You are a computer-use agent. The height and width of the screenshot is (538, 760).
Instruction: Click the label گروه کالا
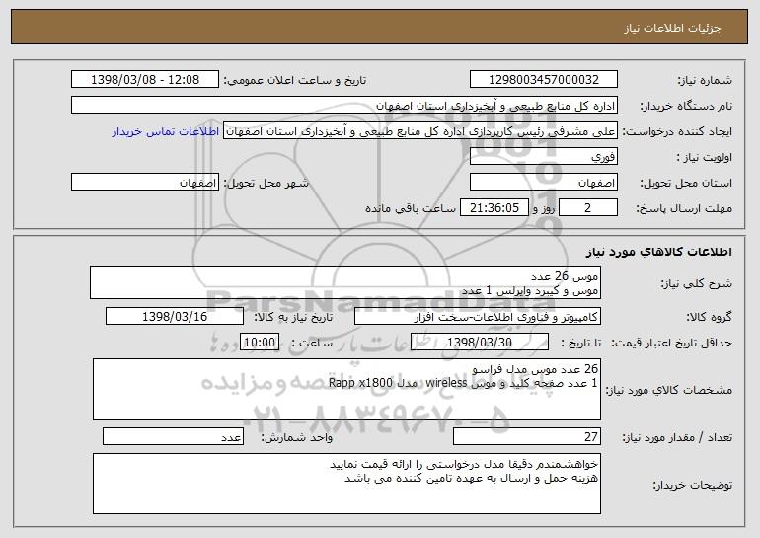pyautogui.click(x=710, y=318)
